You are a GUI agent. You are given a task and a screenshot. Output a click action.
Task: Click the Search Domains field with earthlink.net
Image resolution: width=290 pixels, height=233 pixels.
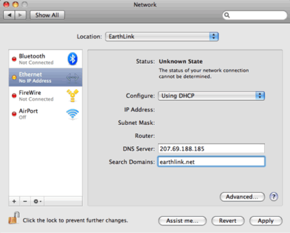click(x=212, y=161)
